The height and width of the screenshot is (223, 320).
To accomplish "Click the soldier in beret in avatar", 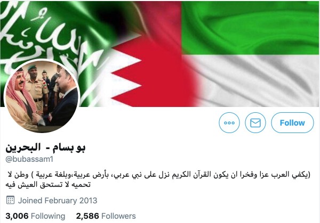I will 37,85.
